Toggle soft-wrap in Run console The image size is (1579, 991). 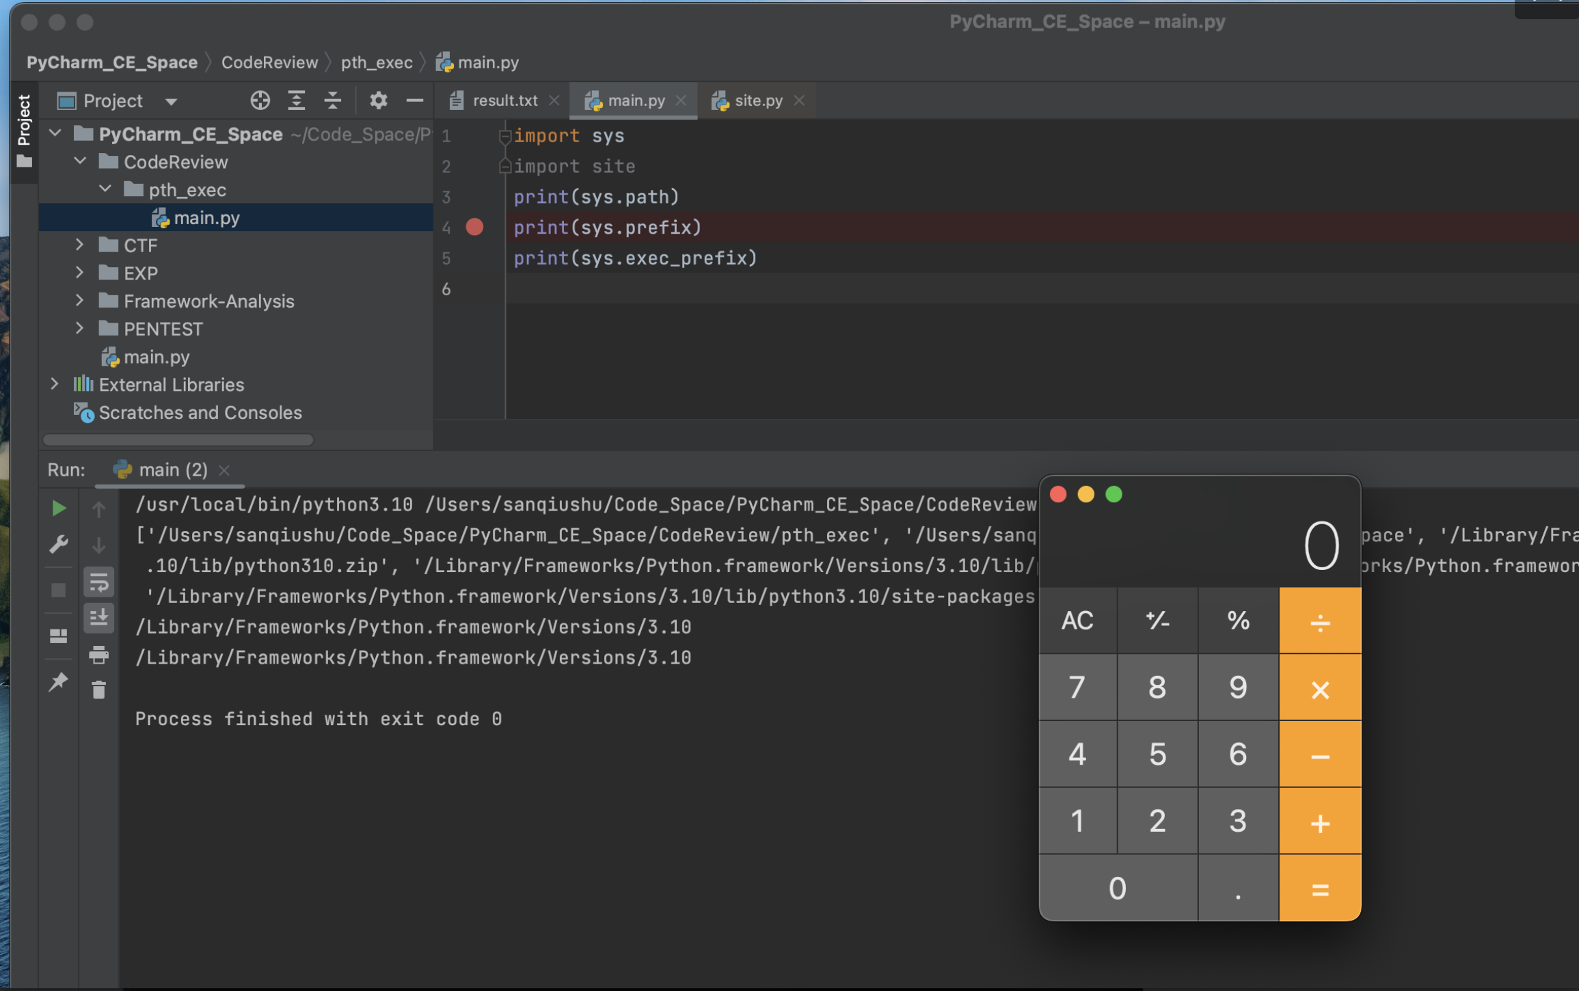pos(98,582)
